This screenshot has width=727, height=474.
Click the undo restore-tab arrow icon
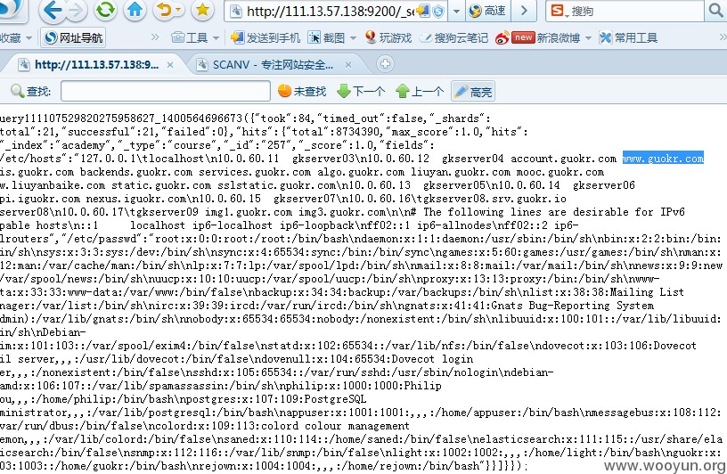coord(165,10)
